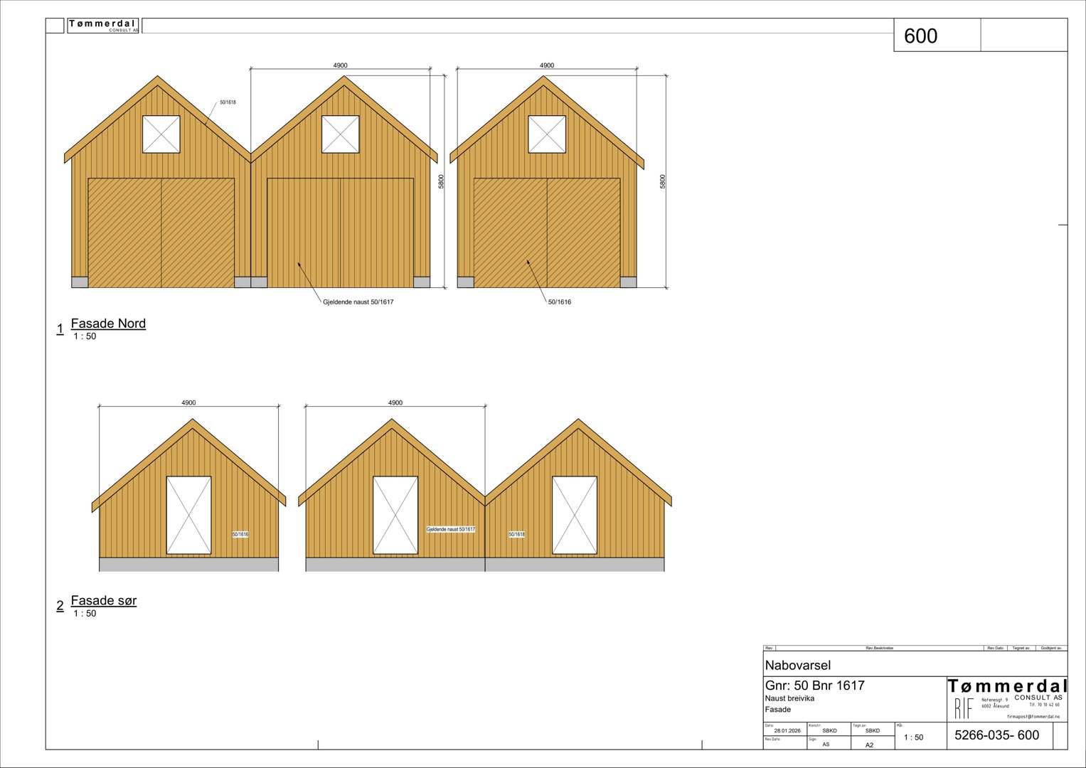
Task: Click the date 28.01.2026 in title block
Action: click(787, 730)
